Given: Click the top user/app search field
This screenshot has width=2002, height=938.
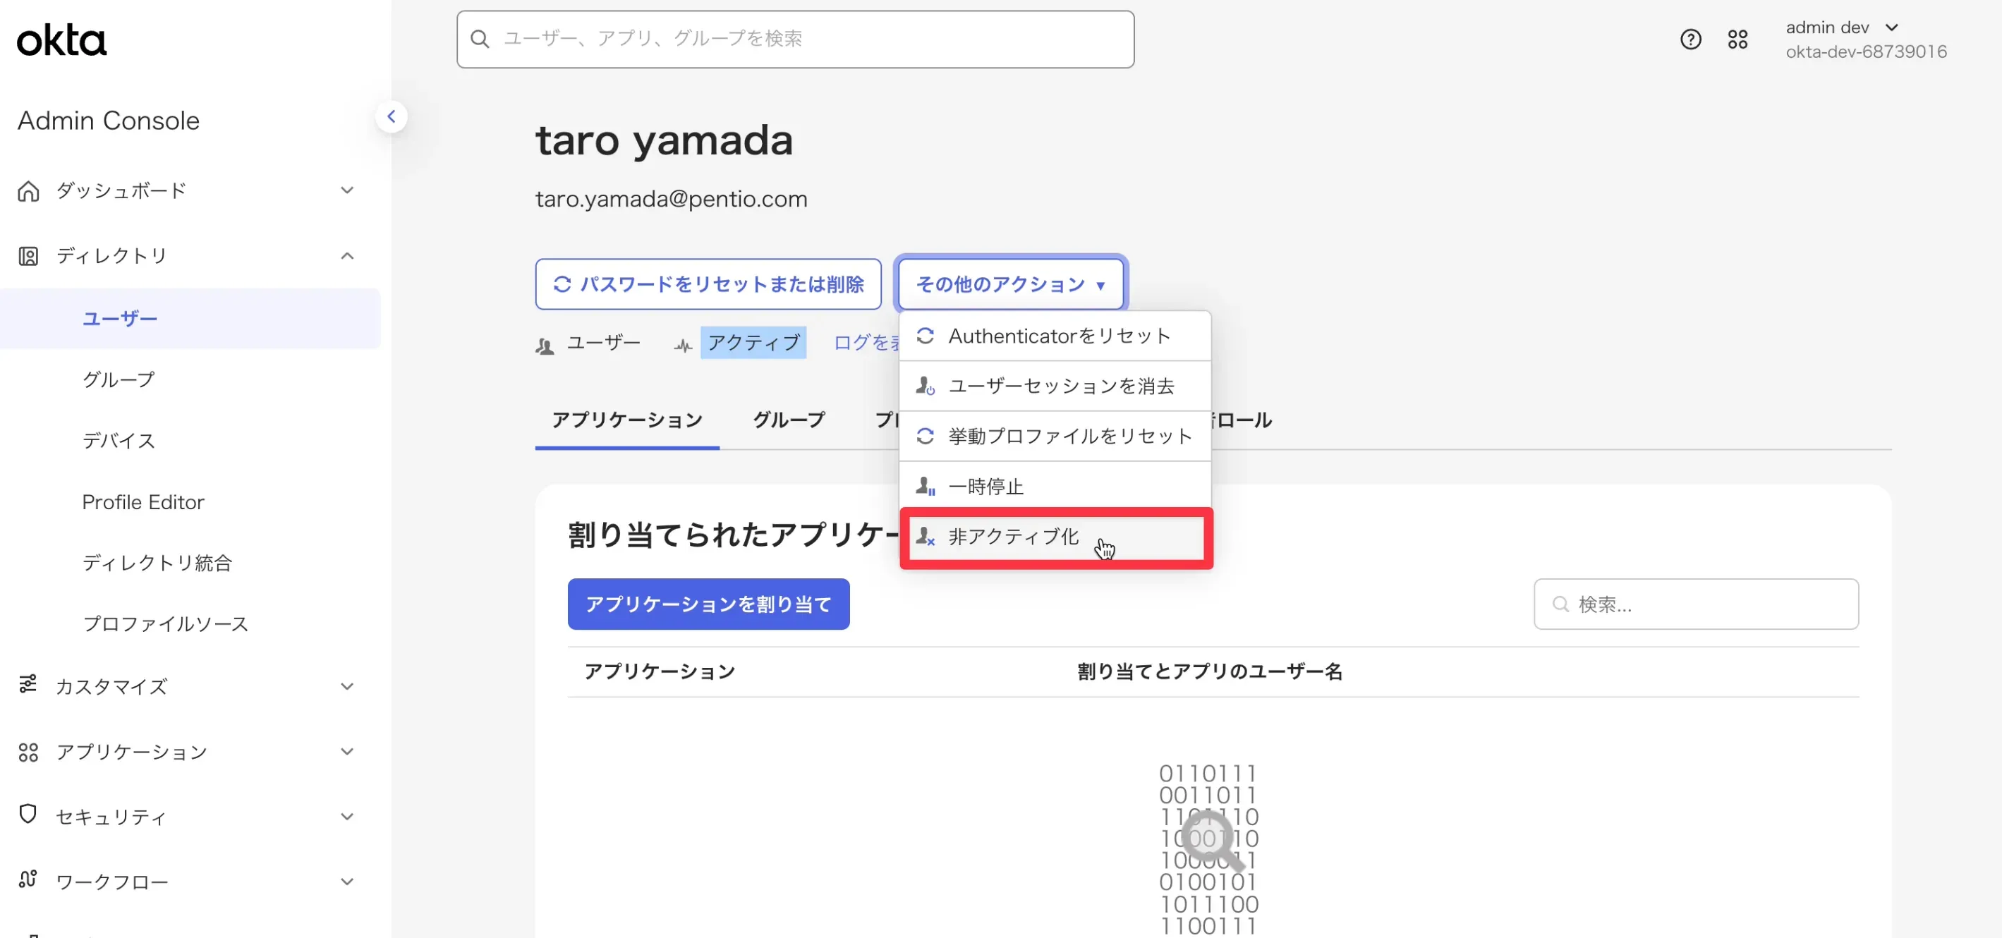Looking at the screenshot, I should 795,39.
